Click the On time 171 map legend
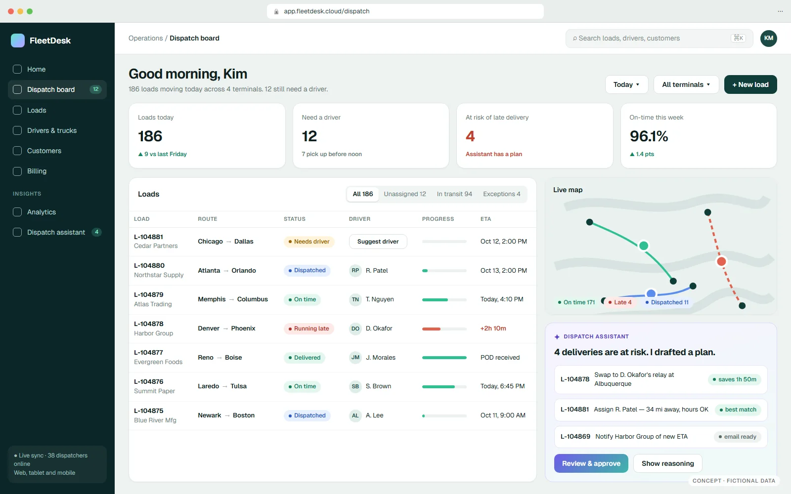 [x=576, y=302]
